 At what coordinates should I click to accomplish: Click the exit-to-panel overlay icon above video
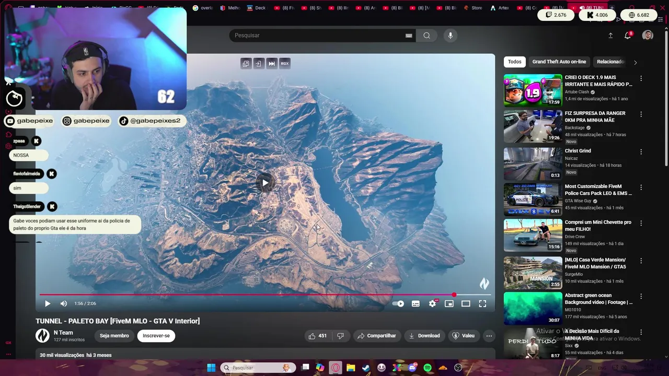258,63
